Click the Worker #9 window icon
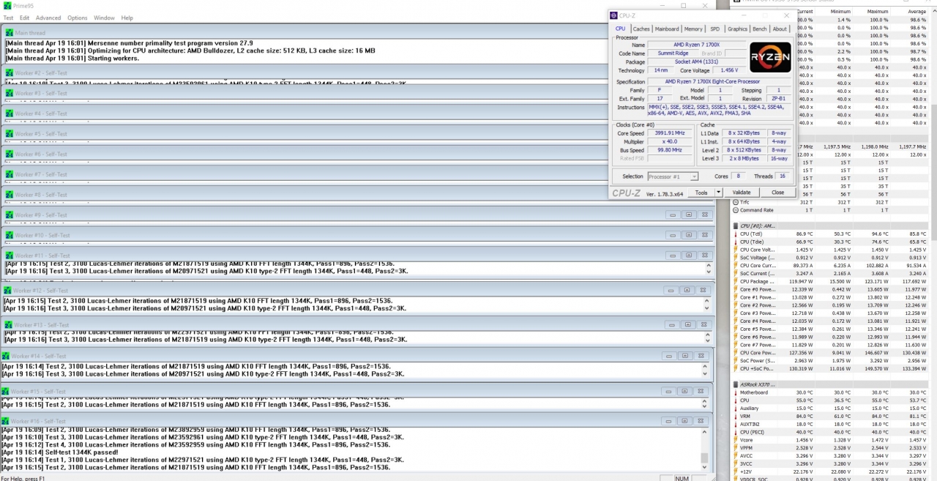This screenshot has height=481, width=937. 9,215
